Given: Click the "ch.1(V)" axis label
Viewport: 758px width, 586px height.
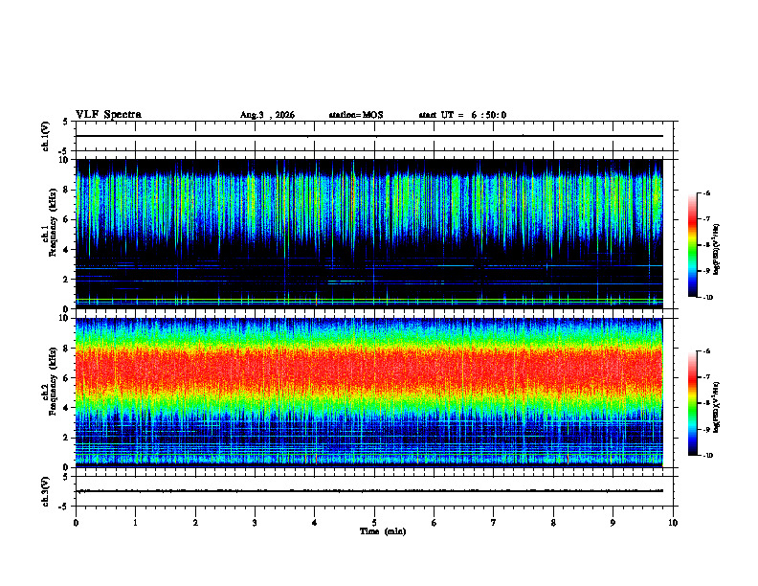Looking at the screenshot, I should [46, 136].
